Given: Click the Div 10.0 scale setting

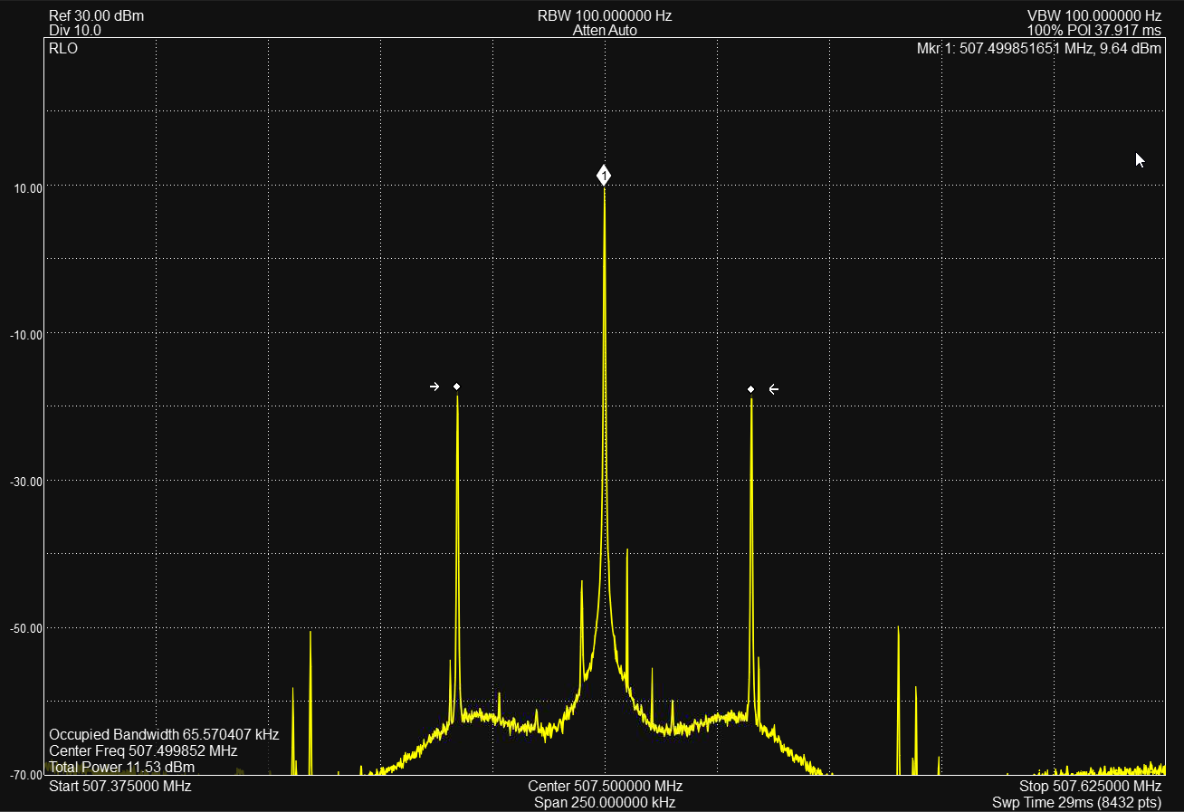Looking at the screenshot, I should [x=75, y=30].
